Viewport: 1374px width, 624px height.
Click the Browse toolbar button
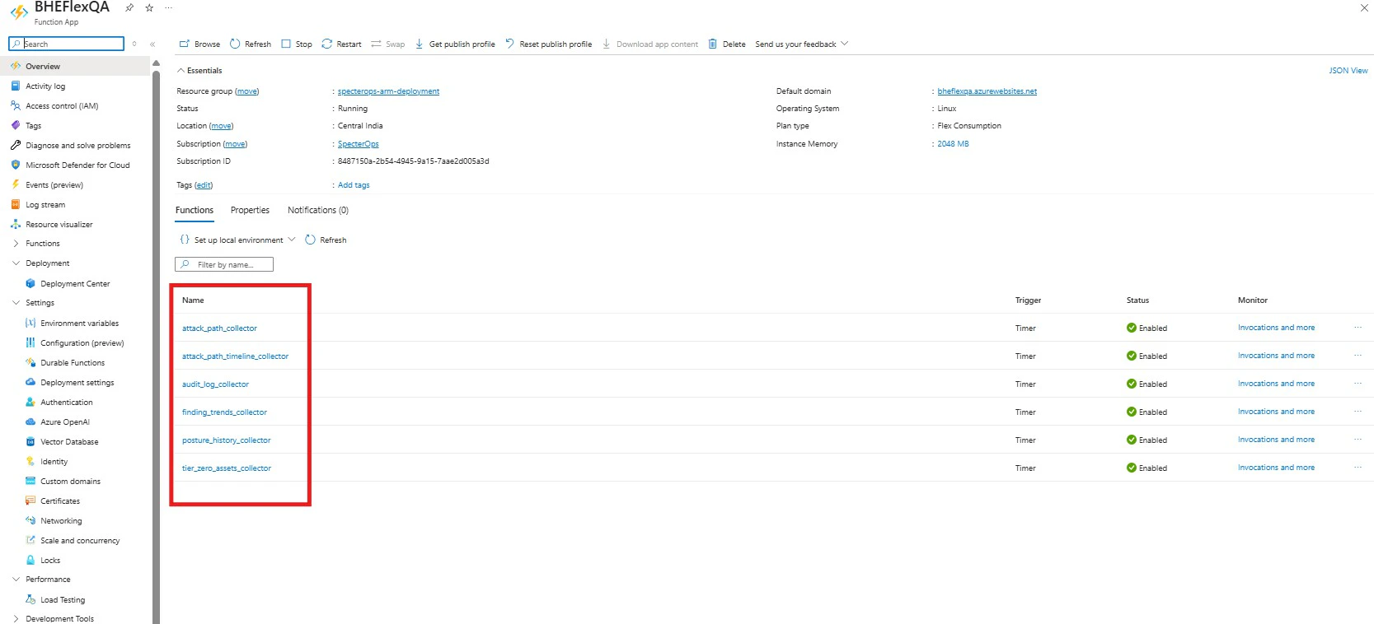(x=199, y=44)
